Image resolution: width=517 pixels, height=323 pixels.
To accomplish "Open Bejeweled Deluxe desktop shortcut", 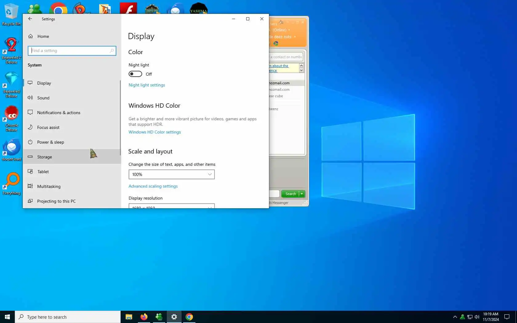I will (11, 85).
